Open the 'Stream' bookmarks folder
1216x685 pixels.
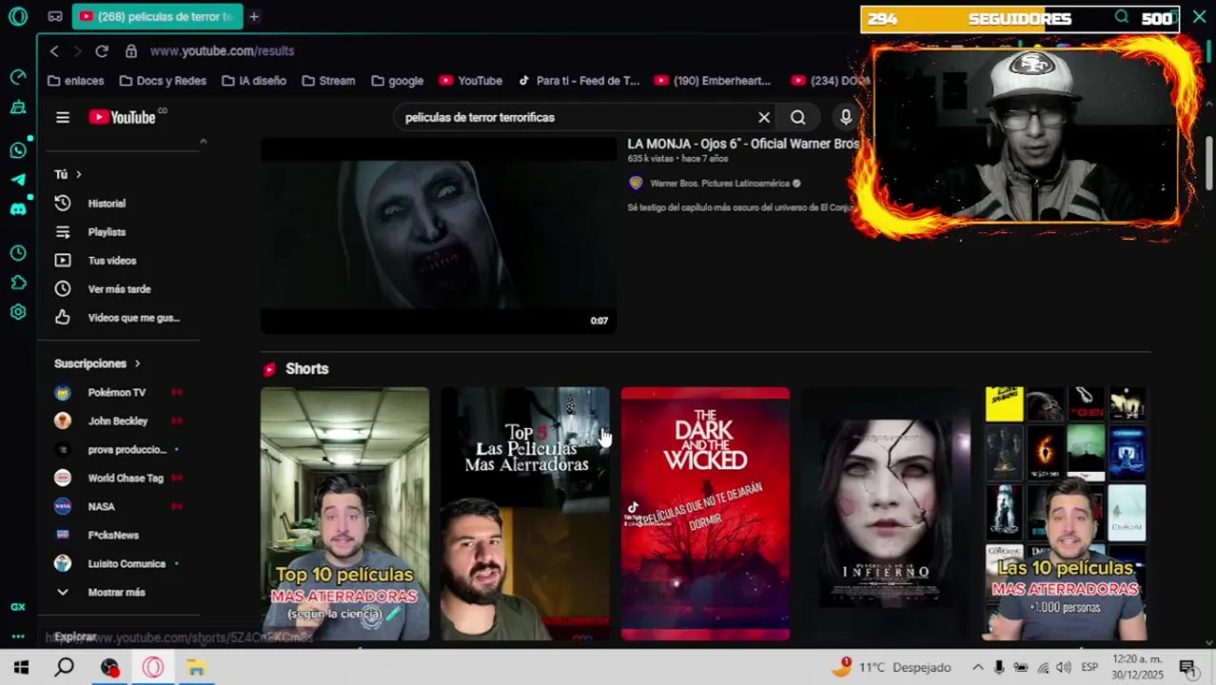[x=328, y=81]
